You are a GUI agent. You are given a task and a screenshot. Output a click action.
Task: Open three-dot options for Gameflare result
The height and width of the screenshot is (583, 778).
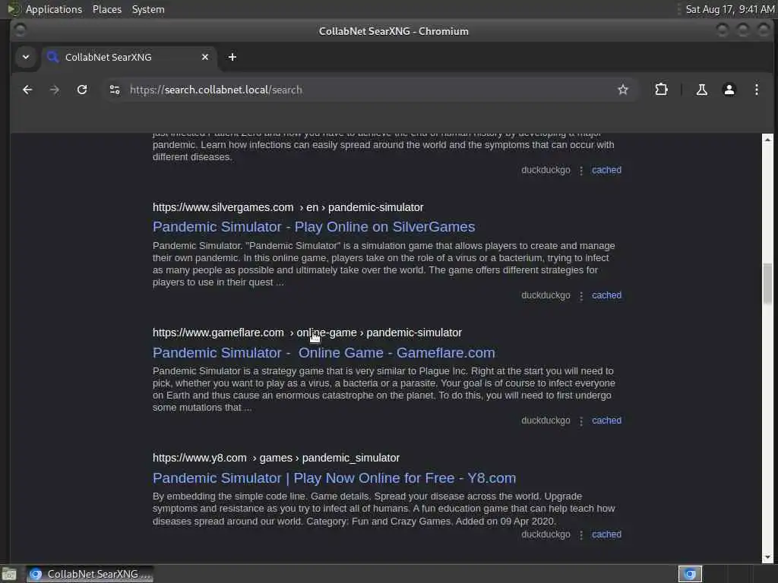(x=581, y=421)
